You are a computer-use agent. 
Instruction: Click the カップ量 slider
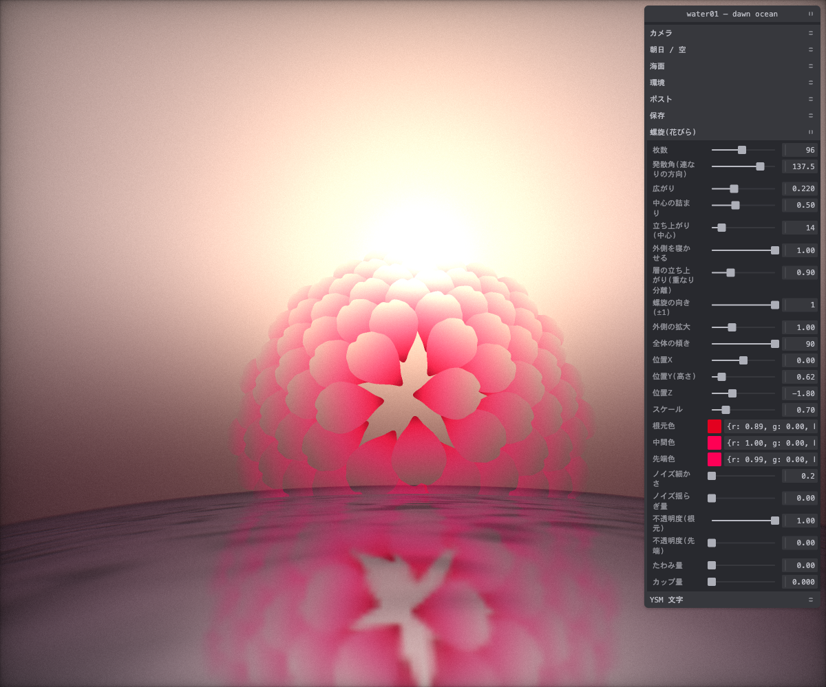click(743, 582)
